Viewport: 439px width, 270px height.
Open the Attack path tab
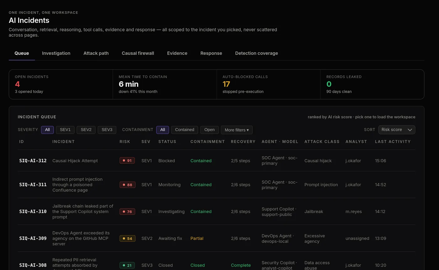[x=96, y=53]
